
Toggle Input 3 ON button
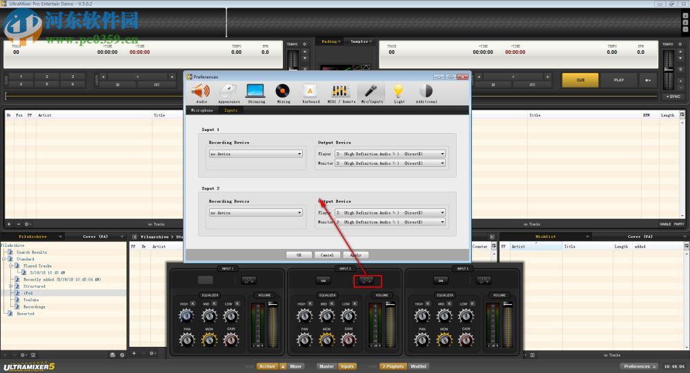coord(440,280)
